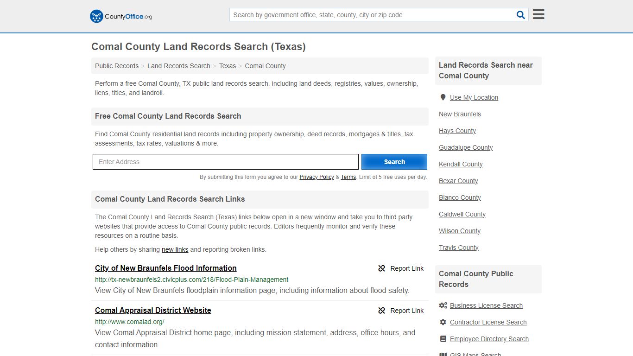Viewport: 633px width, 356px height.
Task: Click Land Records Search near Comal County header
Action: 488,70
